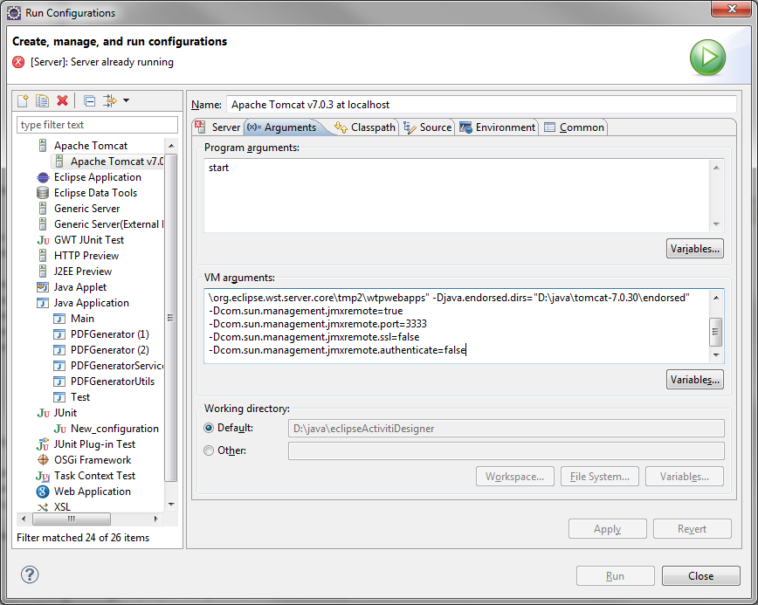Click the OSGi Framework icon

[43, 459]
